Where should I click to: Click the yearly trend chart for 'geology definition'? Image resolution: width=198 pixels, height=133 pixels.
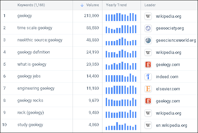click(121, 53)
